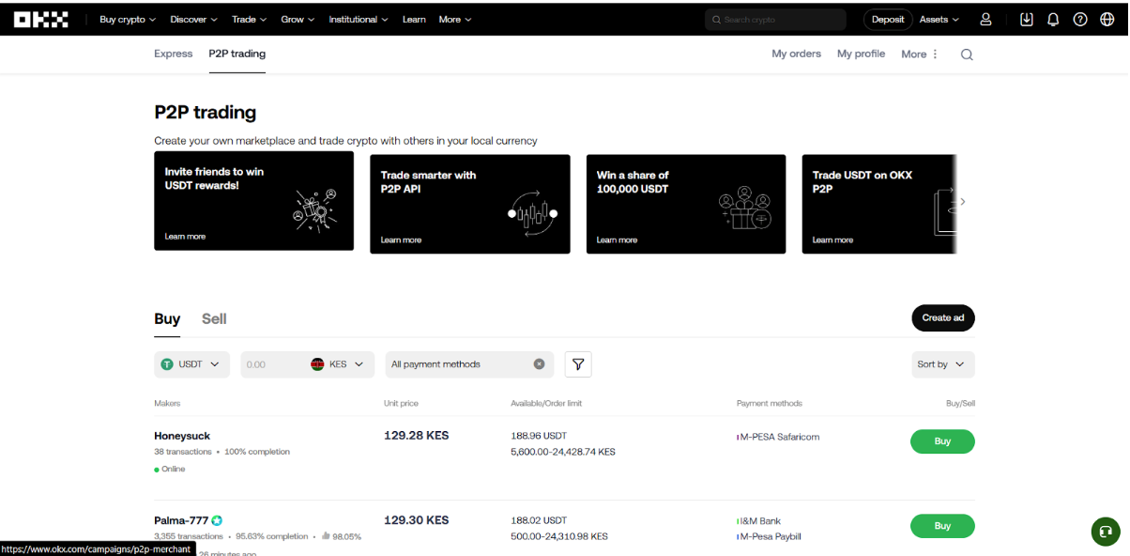This screenshot has height=556, width=1130.
Task: Clear the All payment methods selection
Action: [540, 364]
